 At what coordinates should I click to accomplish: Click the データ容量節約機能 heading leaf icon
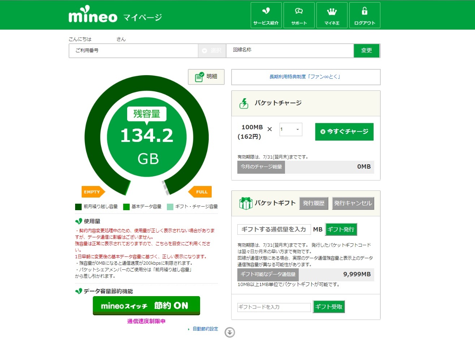coord(78,291)
